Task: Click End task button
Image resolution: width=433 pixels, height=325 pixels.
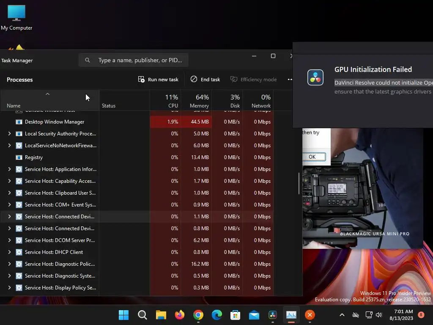Action: coord(206,80)
